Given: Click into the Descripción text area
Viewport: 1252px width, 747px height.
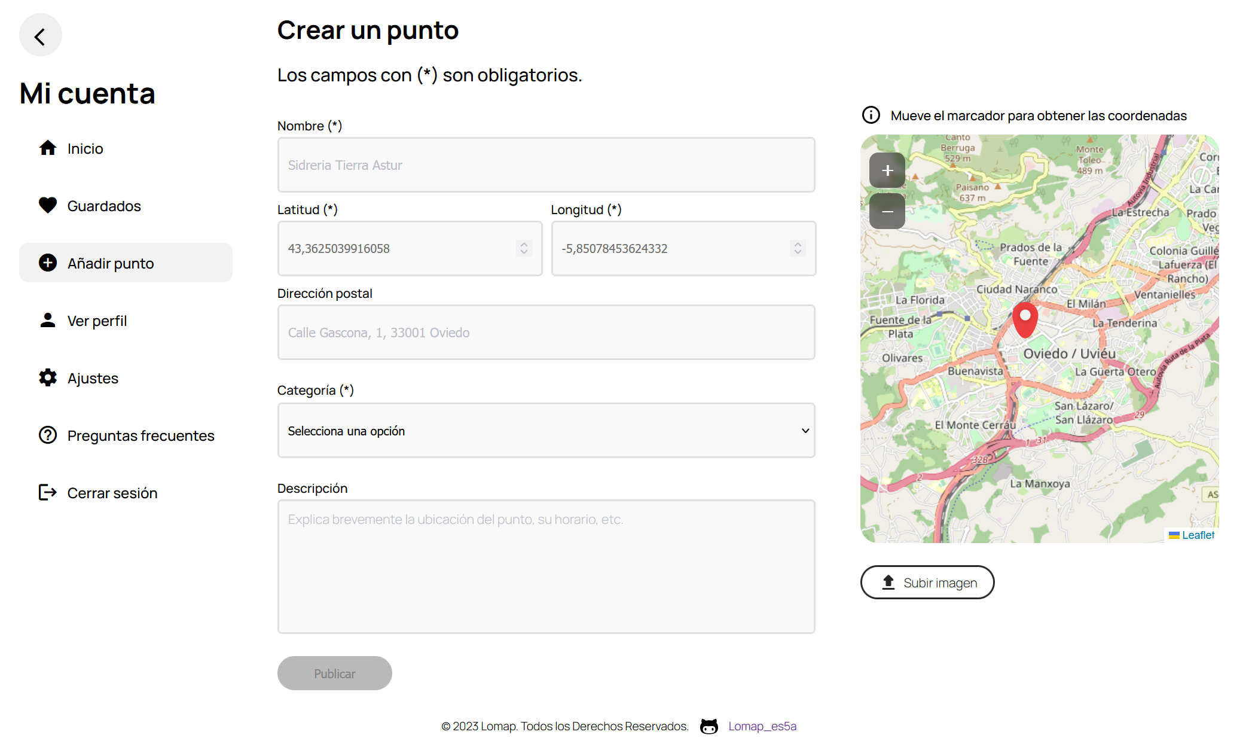Looking at the screenshot, I should pyautogui.click(x=546, y=566).
